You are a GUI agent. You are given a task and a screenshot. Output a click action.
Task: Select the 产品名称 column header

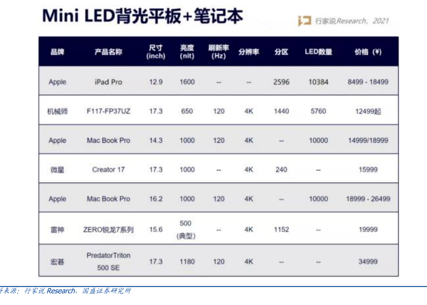coord(108,52)
